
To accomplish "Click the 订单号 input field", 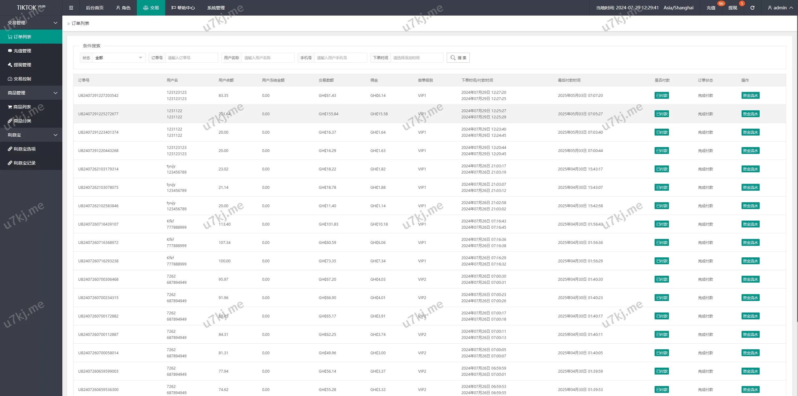I will pyautogui.click(x=191, y=58).
